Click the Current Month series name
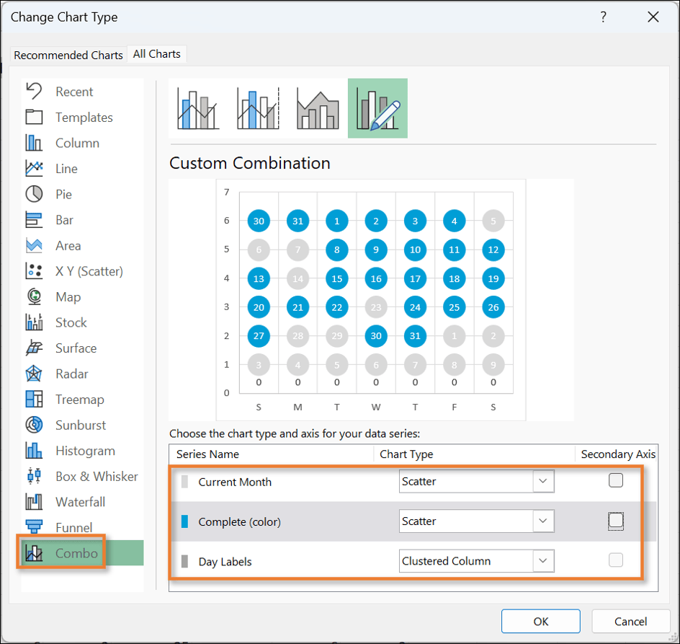Screen dimensions: 680x644 pyautogui.click(x=235, y=482)
